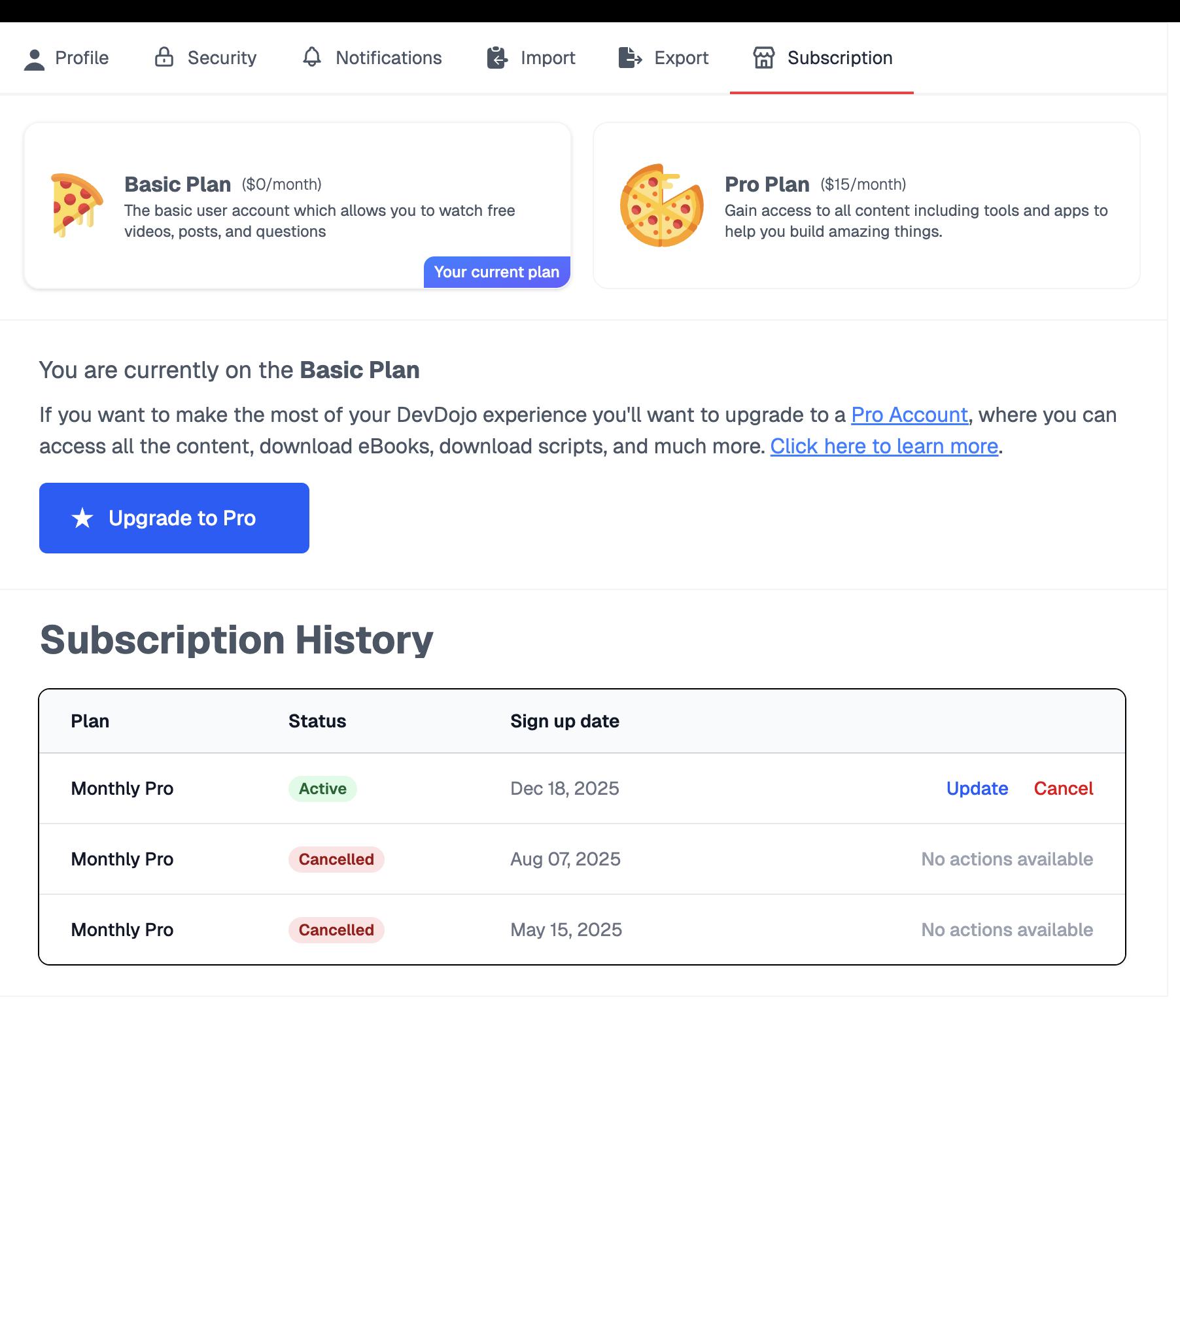Click the Notifications bell icon
This screenshot has height=1341, width=1180.
pos(312,58)
